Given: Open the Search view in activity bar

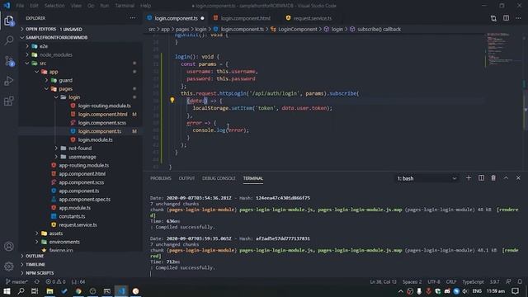Looking at the screenshot, I should point(9,40).
